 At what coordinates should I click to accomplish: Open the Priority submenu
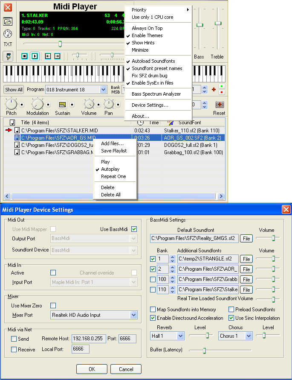[159, 10]
